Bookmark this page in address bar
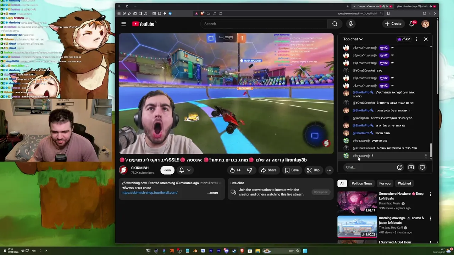The width and height of the screenshot is (454, 255). point(388,13)
